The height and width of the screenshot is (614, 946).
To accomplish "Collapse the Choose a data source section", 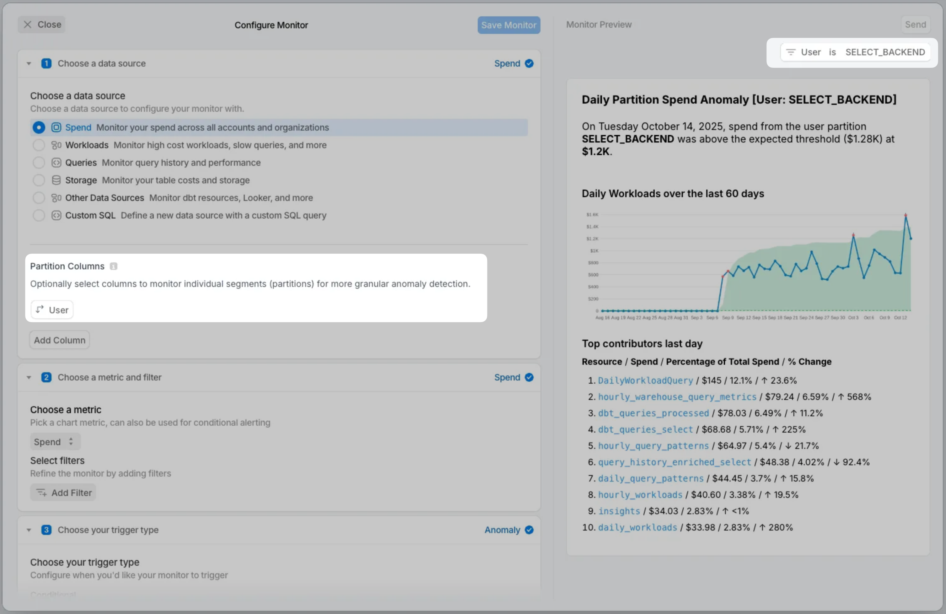I will (29, 64).
